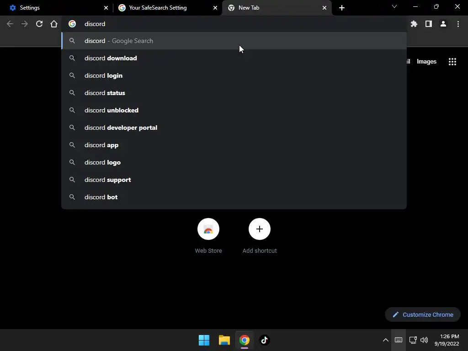Open the Extensions puzzle icon
468x351 pixels.
coord(414,24)
